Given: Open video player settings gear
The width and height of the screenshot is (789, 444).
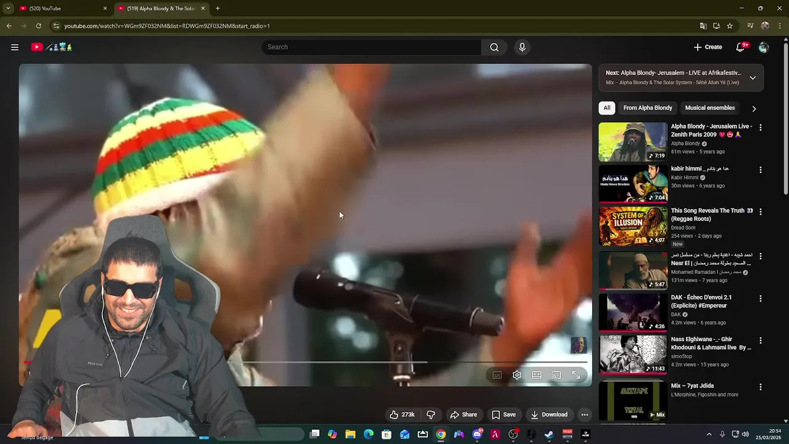Looking at the screenshot, I should coord(517,375).
